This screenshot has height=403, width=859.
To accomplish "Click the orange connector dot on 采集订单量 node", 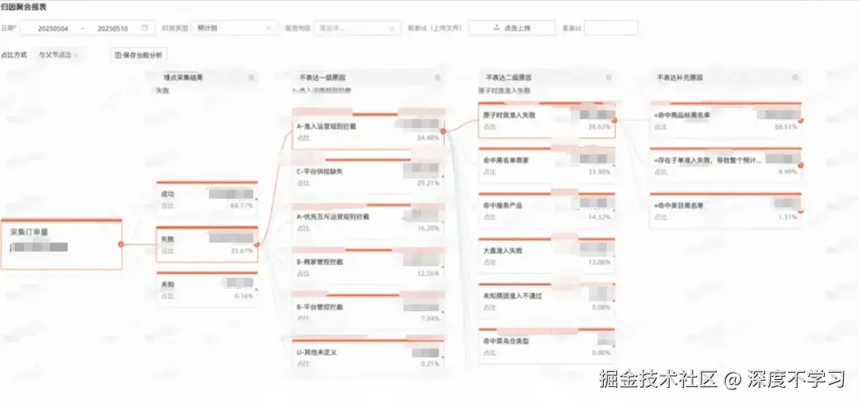I will tap(120, 244).
